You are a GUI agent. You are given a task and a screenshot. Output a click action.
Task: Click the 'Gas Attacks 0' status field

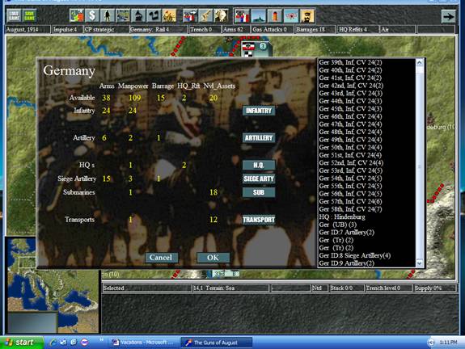click(272, 30)
